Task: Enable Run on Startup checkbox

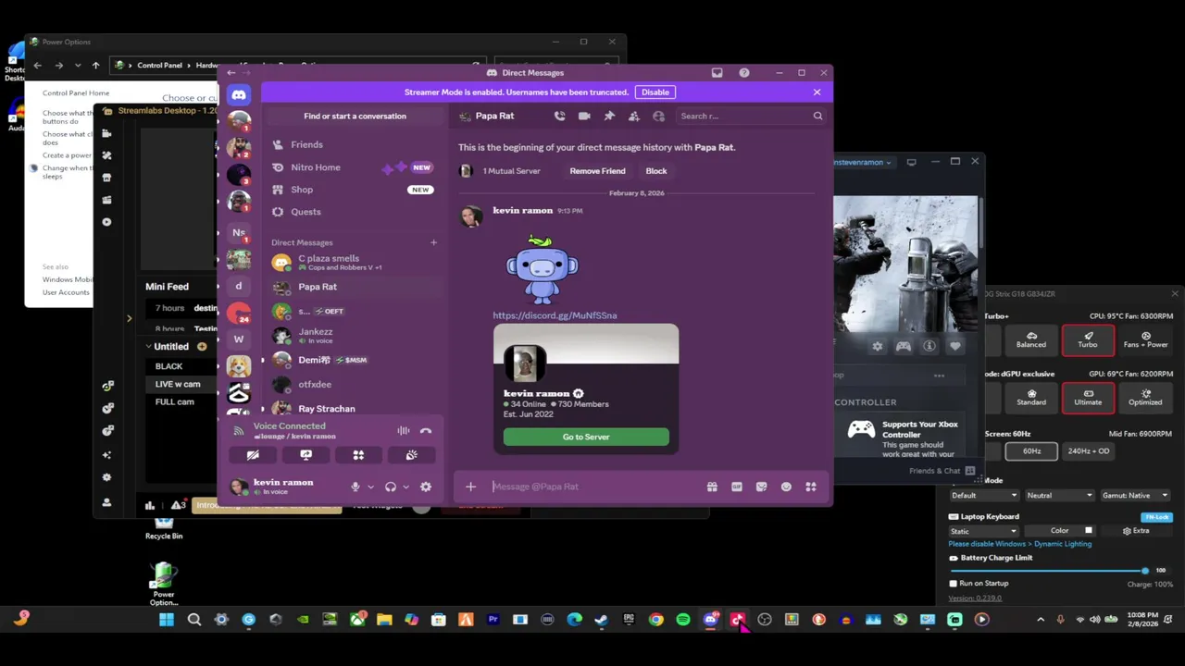Action: click(954, 584)
